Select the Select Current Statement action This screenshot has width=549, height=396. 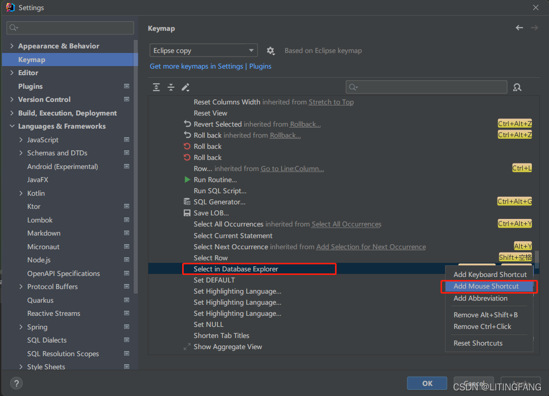point(233,236)
